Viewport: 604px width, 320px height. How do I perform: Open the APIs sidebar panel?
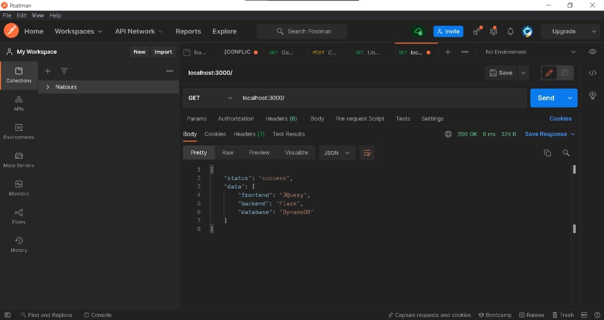pos(19,104)
